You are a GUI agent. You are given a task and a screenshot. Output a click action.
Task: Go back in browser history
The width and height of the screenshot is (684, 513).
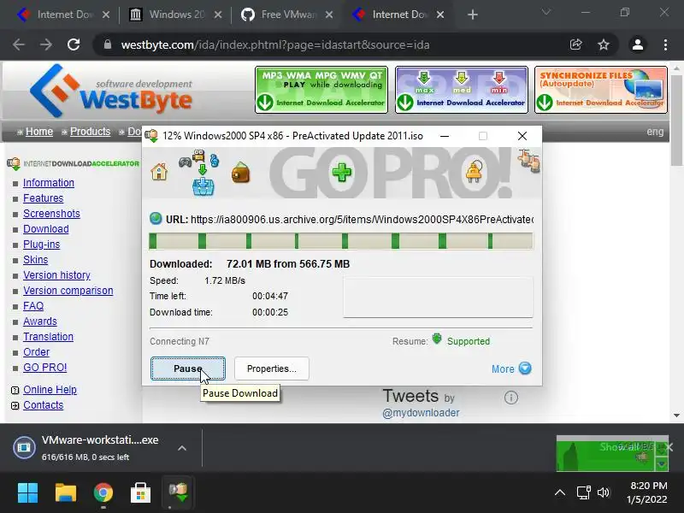19,44
